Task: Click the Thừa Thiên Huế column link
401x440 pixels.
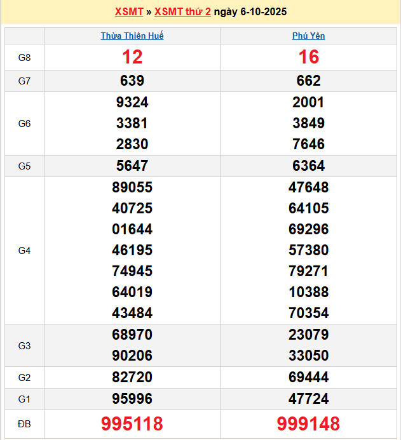Action: tap(132, 36)
